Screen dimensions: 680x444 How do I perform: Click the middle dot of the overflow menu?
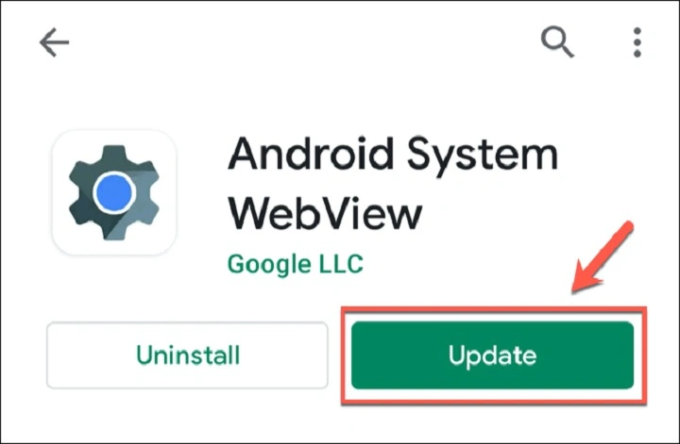point(637,42)
